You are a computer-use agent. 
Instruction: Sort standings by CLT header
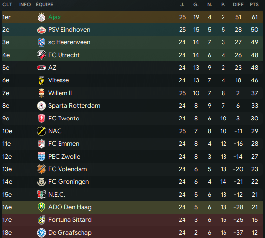[7, 4]
